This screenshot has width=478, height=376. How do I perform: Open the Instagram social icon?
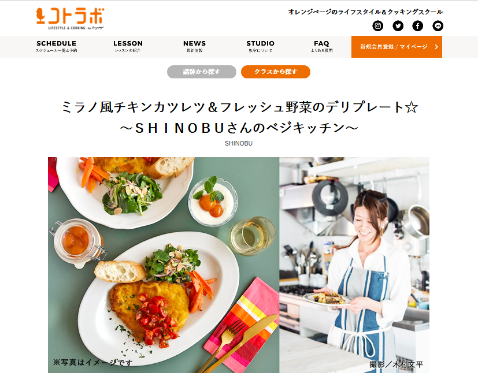[x=377, y=26]
